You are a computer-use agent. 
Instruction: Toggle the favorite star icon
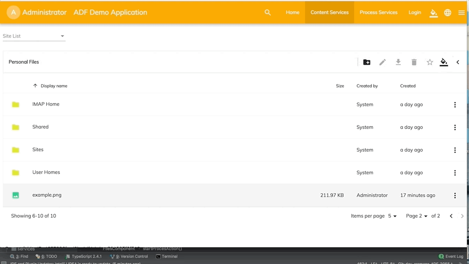click(430, 62)
